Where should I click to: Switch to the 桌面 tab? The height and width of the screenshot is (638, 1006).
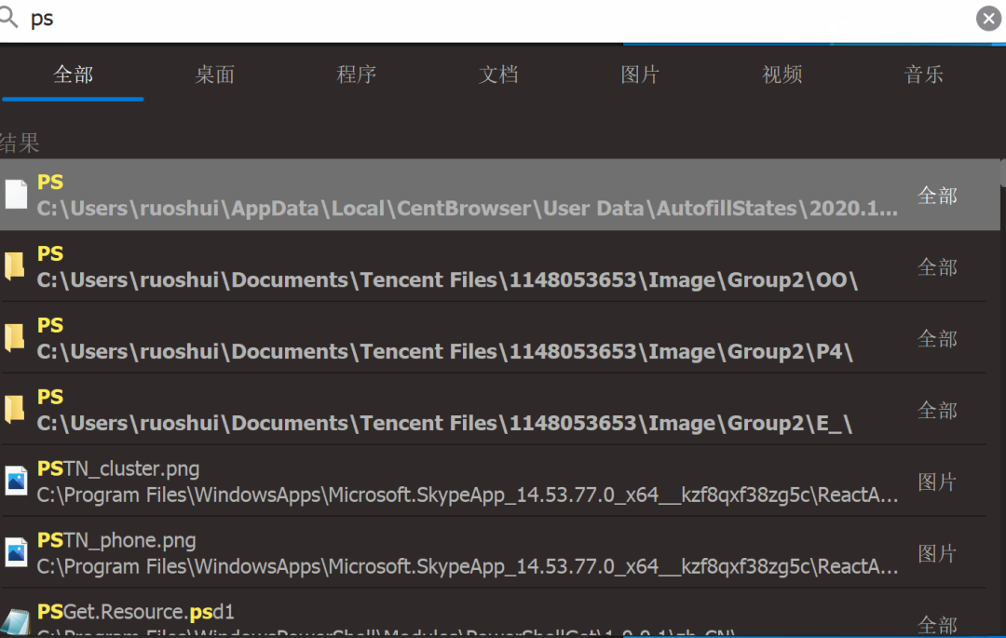pyautogui.click(x=215, y=75)
